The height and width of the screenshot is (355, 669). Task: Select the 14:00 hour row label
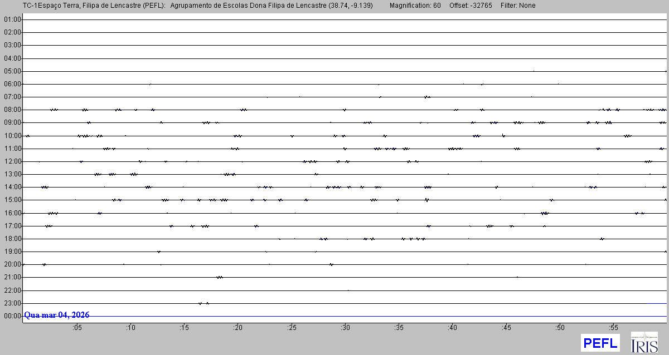coord(12,187)
